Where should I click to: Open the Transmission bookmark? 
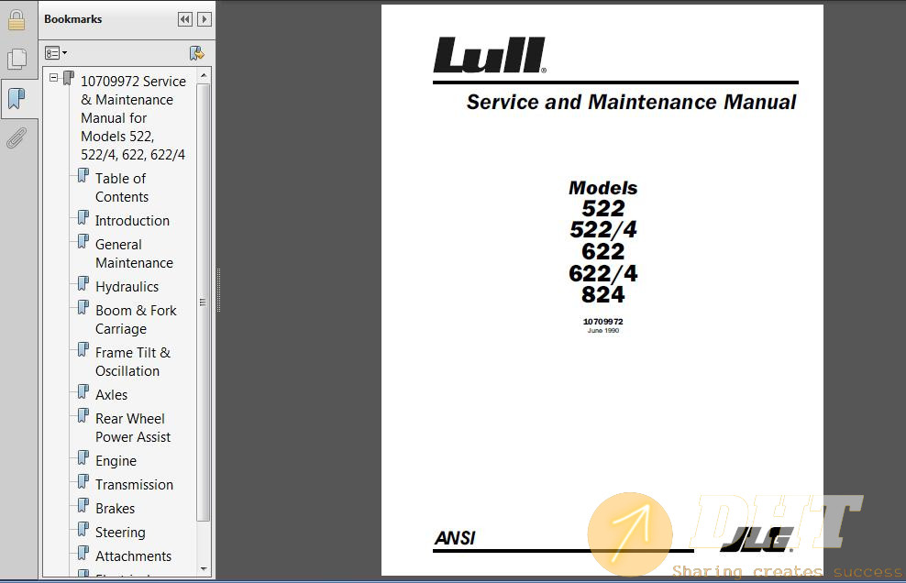click(x=134, y=485)
